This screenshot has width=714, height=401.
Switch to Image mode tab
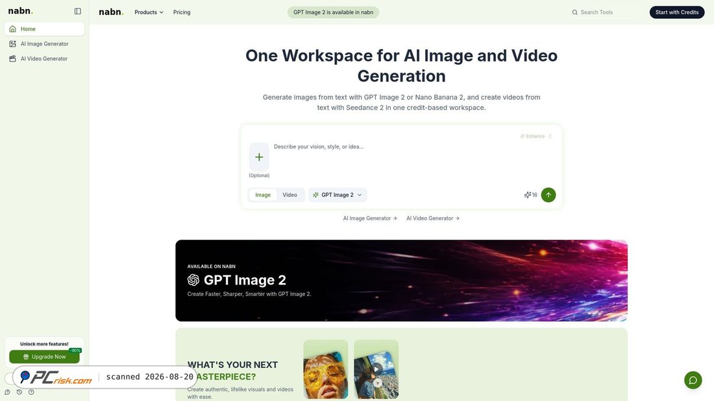click(x=263, y=195)
